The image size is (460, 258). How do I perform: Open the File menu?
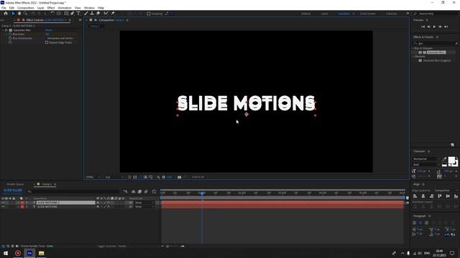click(4, 8)
